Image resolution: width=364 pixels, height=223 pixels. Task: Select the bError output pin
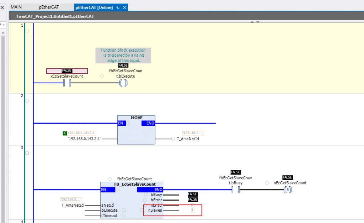click(156, 200)
